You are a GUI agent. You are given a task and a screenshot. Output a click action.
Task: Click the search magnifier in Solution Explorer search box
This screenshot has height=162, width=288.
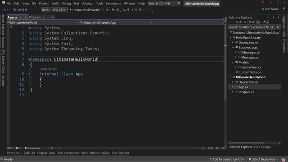(x=278, y=27)
